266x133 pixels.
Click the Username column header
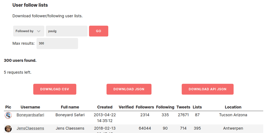pos(30,107)
